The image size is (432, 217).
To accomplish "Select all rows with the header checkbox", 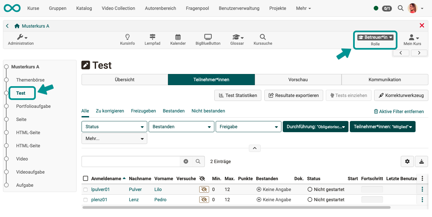I will [x=85, y=178].
